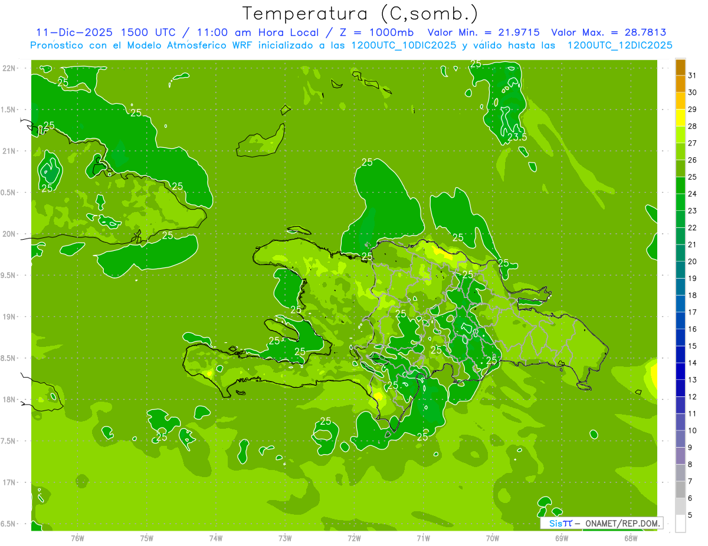Click the yellow colorbar segment between 28 and 29

coord(680,118)
